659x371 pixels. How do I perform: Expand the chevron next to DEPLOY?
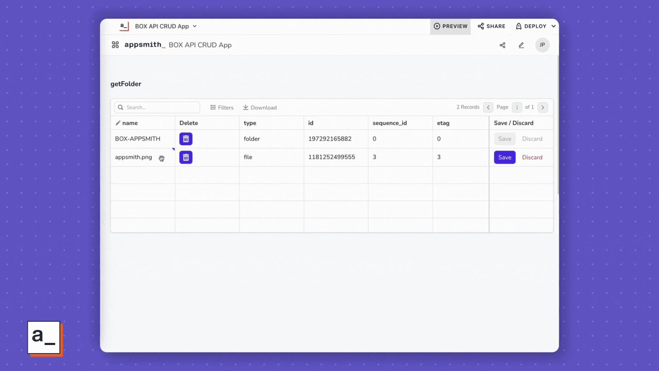point(553,26)
